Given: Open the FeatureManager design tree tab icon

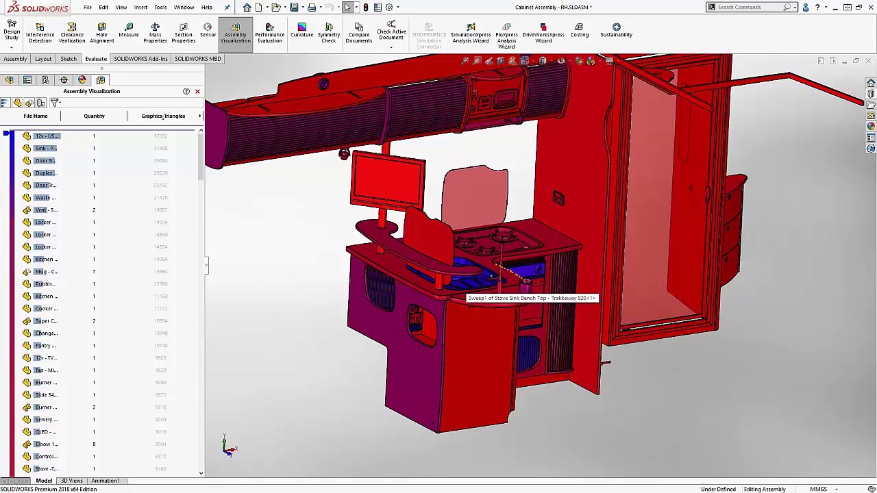Looking at the screenshot, I should pyautogui.click(x=10, y=80).
